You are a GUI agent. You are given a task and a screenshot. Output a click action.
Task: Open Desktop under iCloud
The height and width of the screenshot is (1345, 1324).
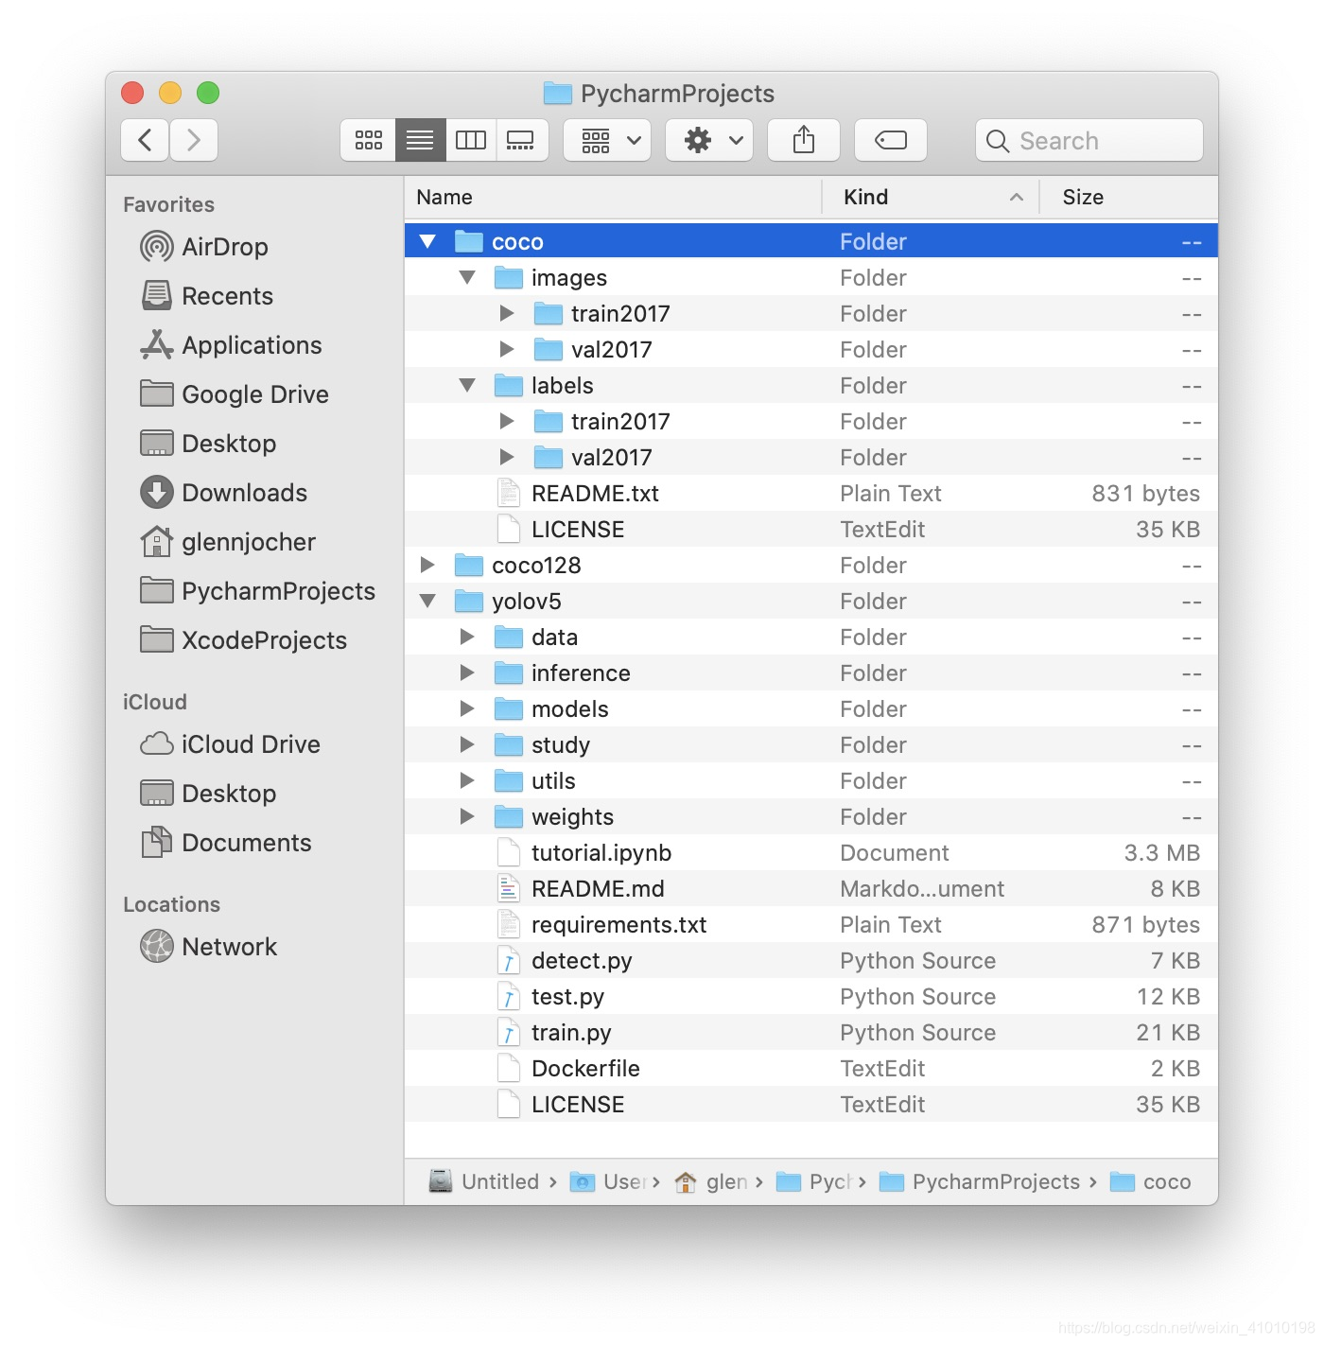[x=208, y=794]
